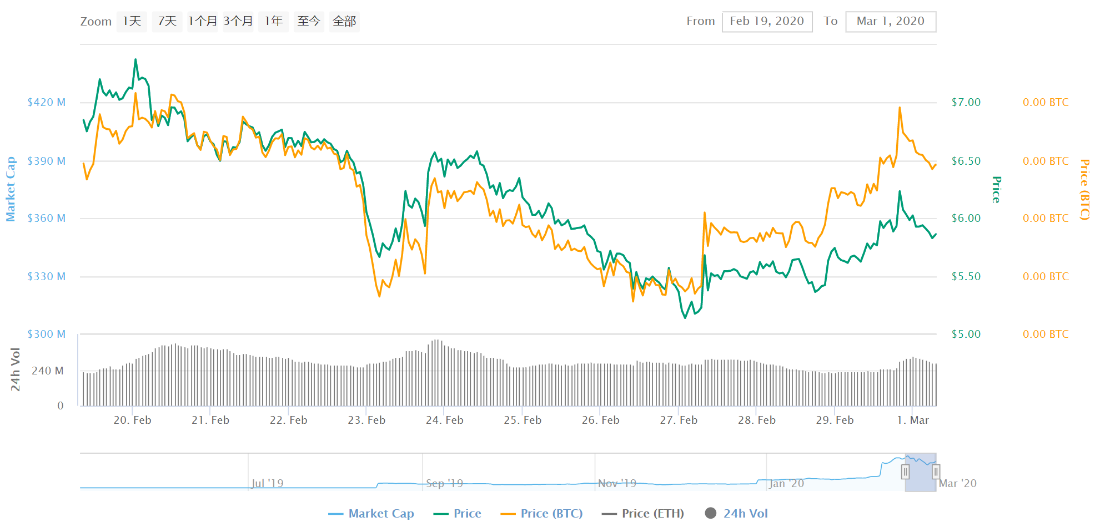The height and width of the screenshot is (522, 1095).
Task: Enable Price (ETH) series in legend
Action: [643, 514]
